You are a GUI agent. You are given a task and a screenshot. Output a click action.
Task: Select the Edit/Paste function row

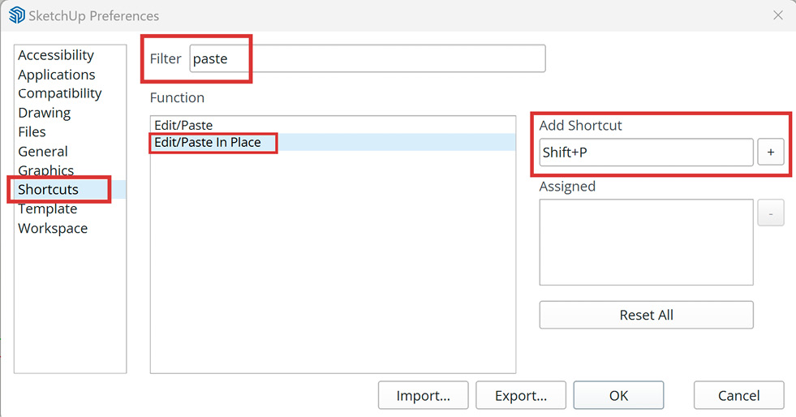coord(333,125)
